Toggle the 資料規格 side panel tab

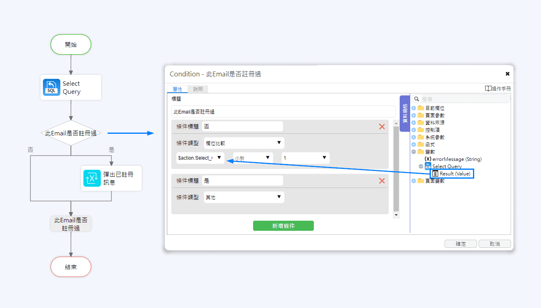point(405,114)
